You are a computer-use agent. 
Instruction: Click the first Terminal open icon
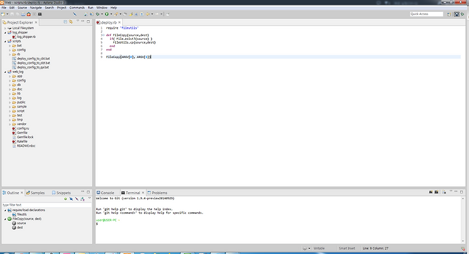click(431, 192)
